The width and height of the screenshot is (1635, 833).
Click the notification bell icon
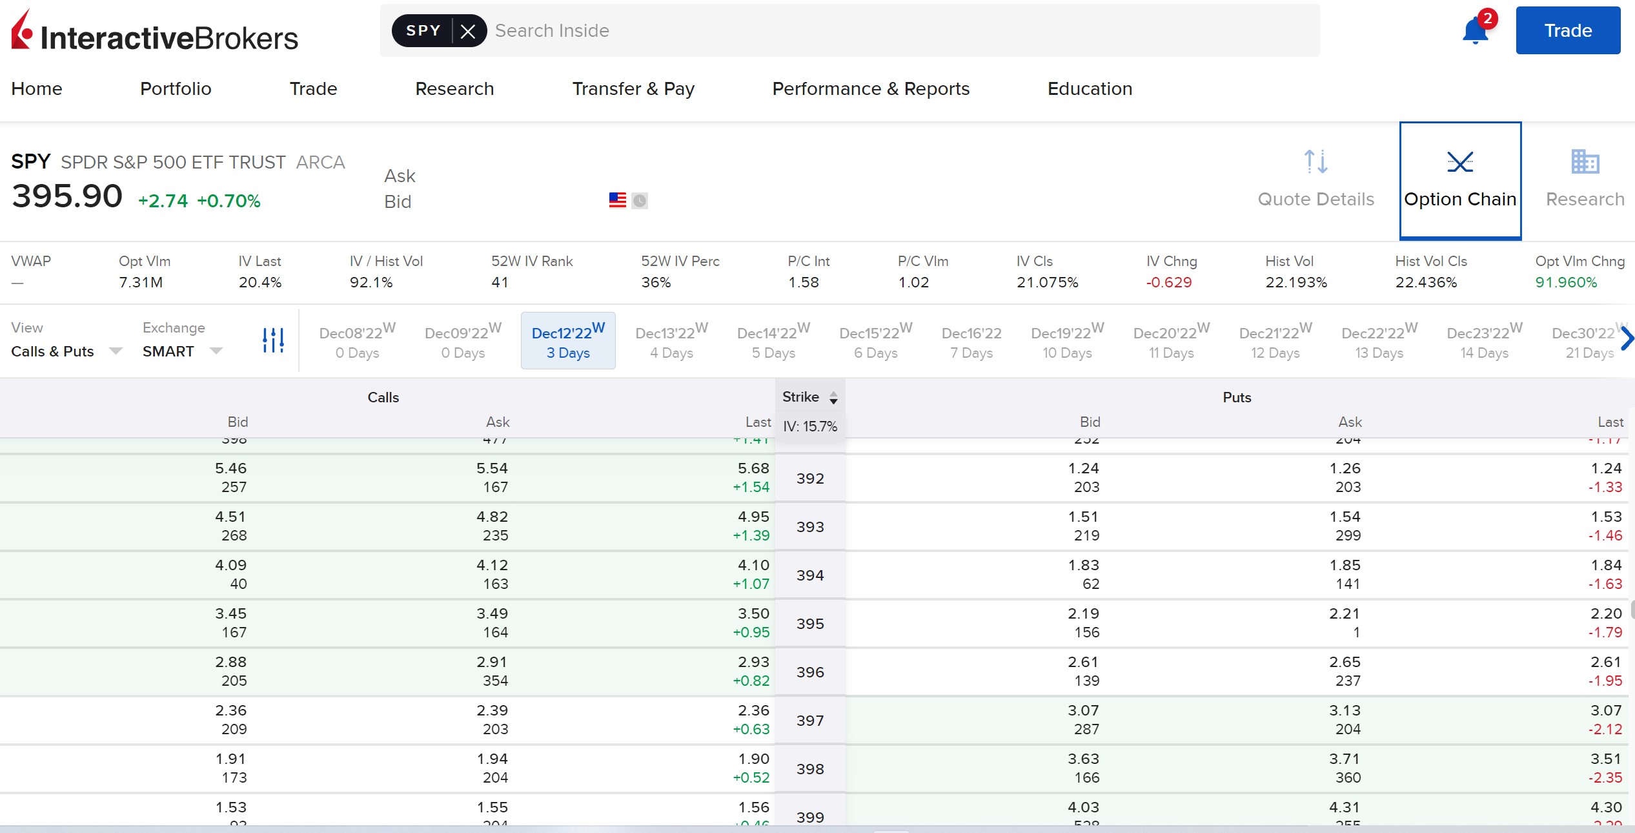pos(1475,31)
